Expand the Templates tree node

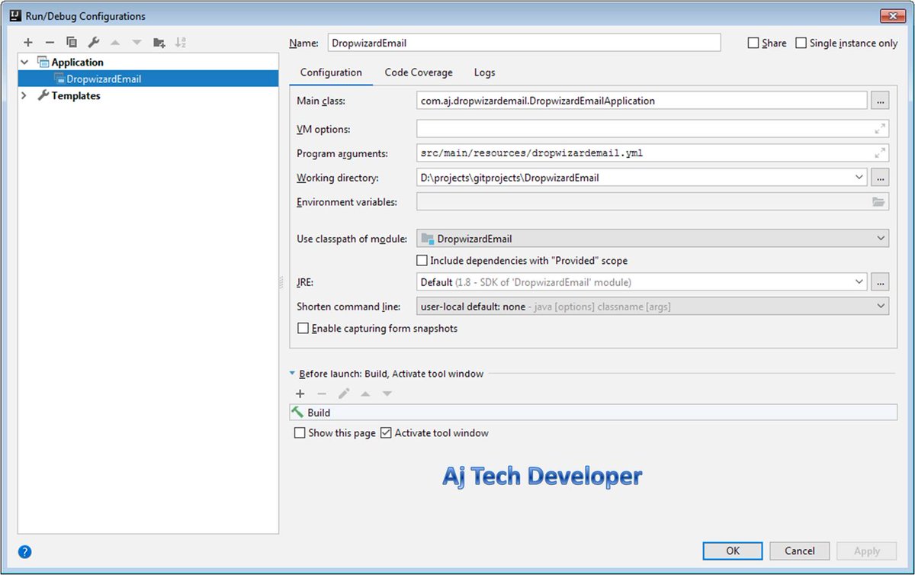24,95
